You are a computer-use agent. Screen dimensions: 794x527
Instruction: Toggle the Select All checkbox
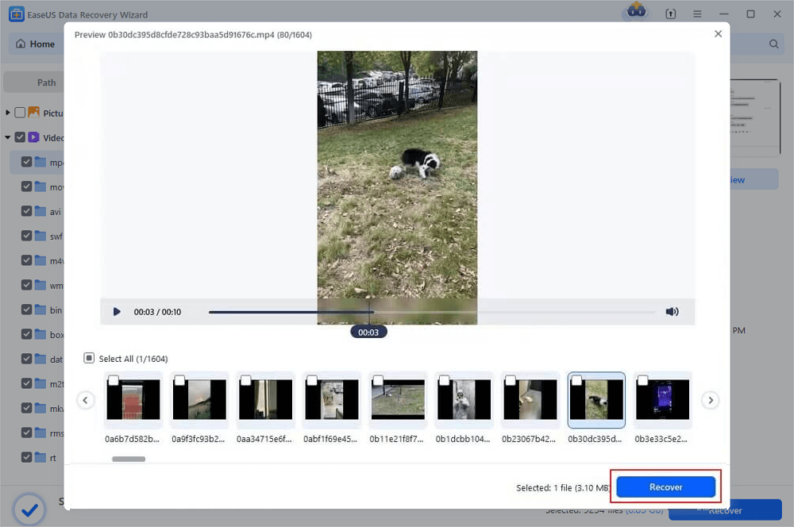pyautogui.click(x=89, y=359)
